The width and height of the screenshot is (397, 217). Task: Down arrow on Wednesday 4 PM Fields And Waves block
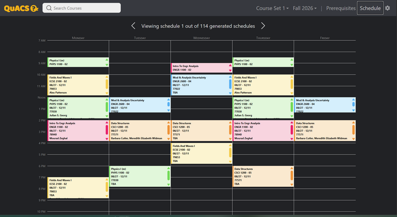[x=230, y=161]
